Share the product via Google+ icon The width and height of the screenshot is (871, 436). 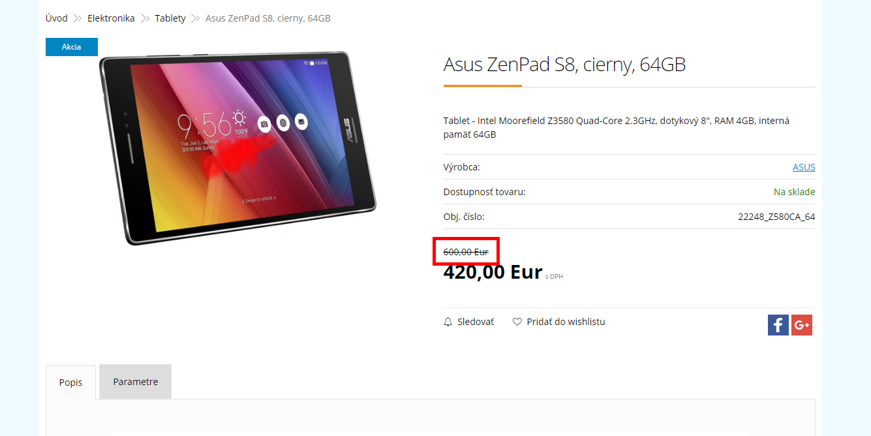pos(802,325)
